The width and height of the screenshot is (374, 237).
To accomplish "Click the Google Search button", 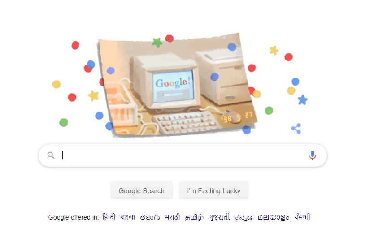I will coord(141,190).
